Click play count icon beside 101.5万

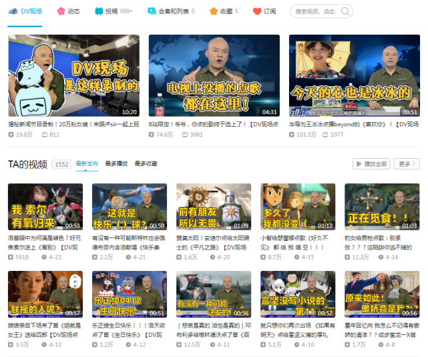292,134
